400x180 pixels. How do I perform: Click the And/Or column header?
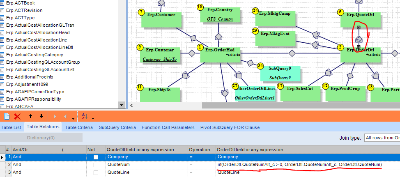pyautogui.click(x=36, y=150)
